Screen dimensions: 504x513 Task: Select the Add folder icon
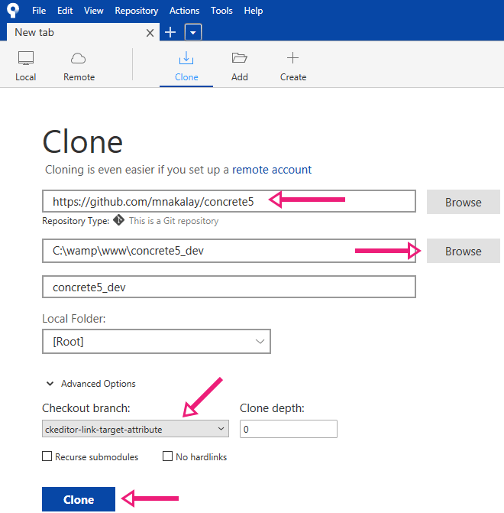[240, 58]
